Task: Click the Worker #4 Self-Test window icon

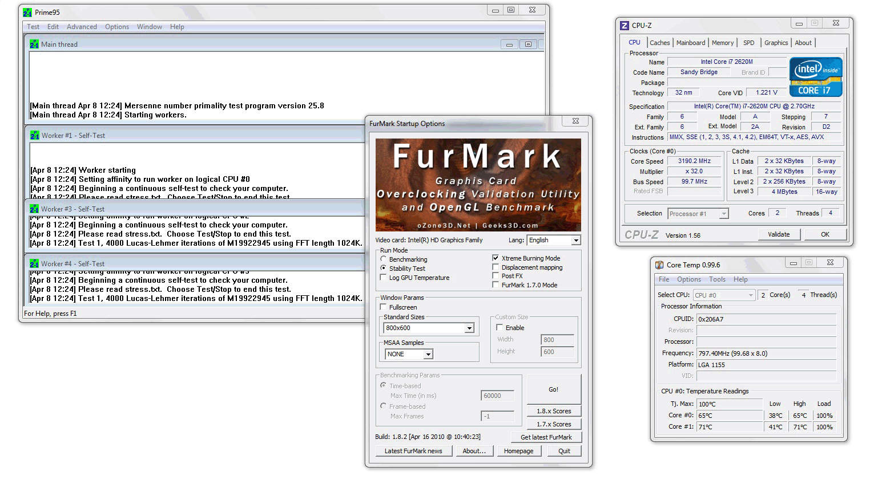Action: coord(34,263)
